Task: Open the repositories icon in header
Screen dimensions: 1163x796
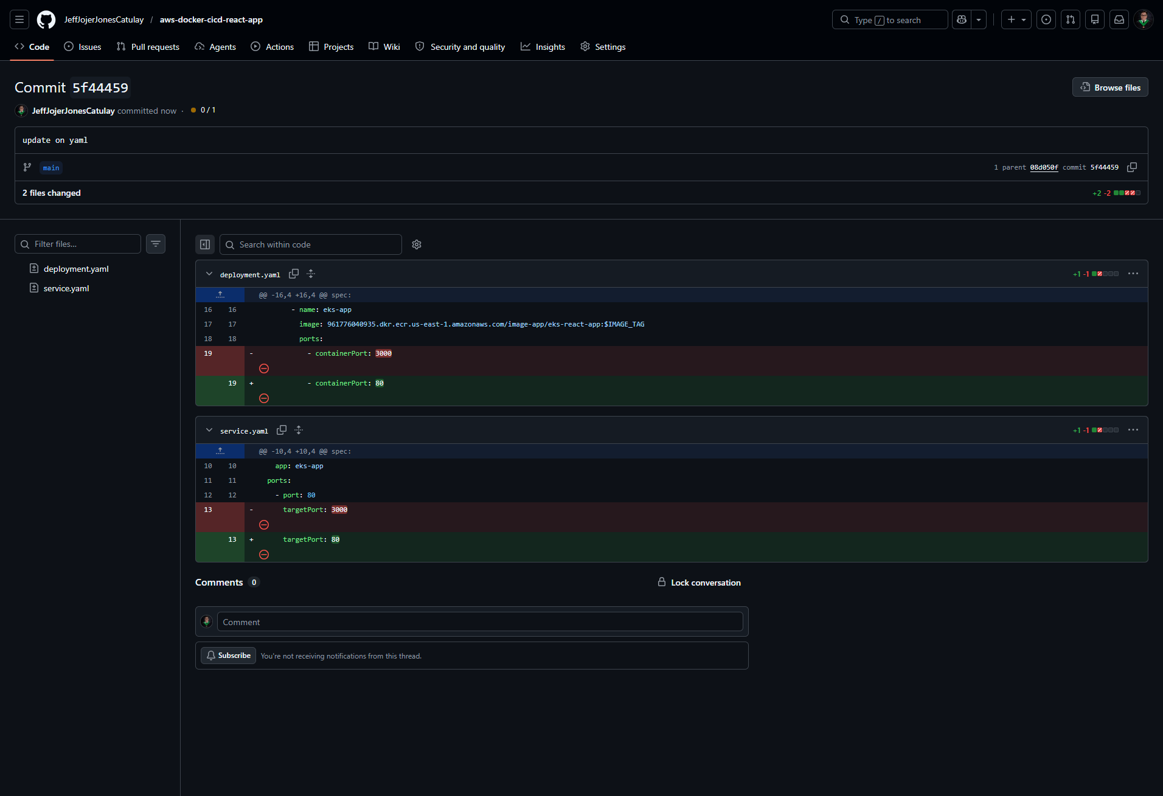Action: [1095, 19]
